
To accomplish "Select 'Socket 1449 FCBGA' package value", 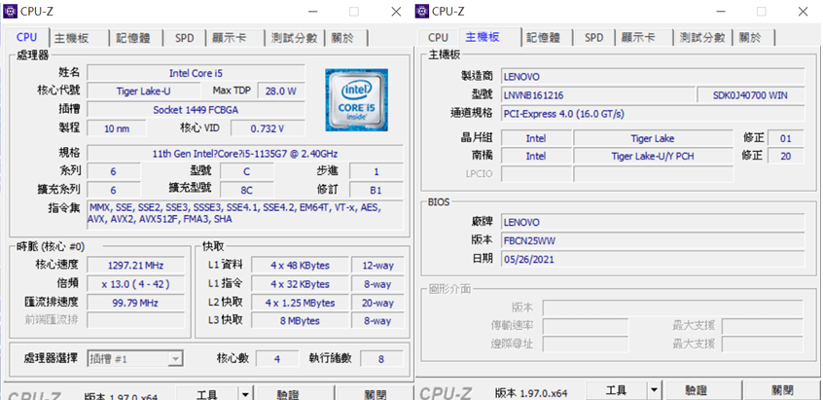I will (196, 110).
